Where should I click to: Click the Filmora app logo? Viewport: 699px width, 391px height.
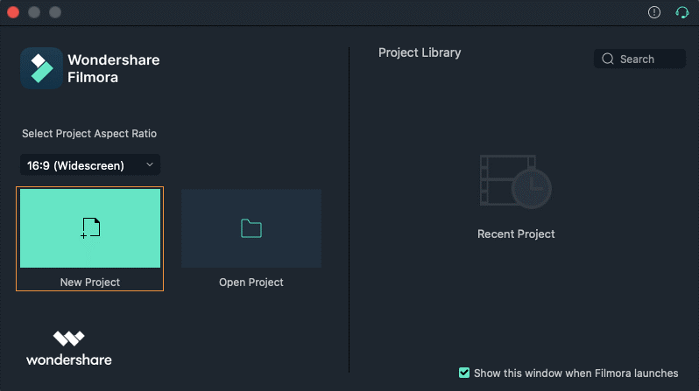(x=41, y=68)
